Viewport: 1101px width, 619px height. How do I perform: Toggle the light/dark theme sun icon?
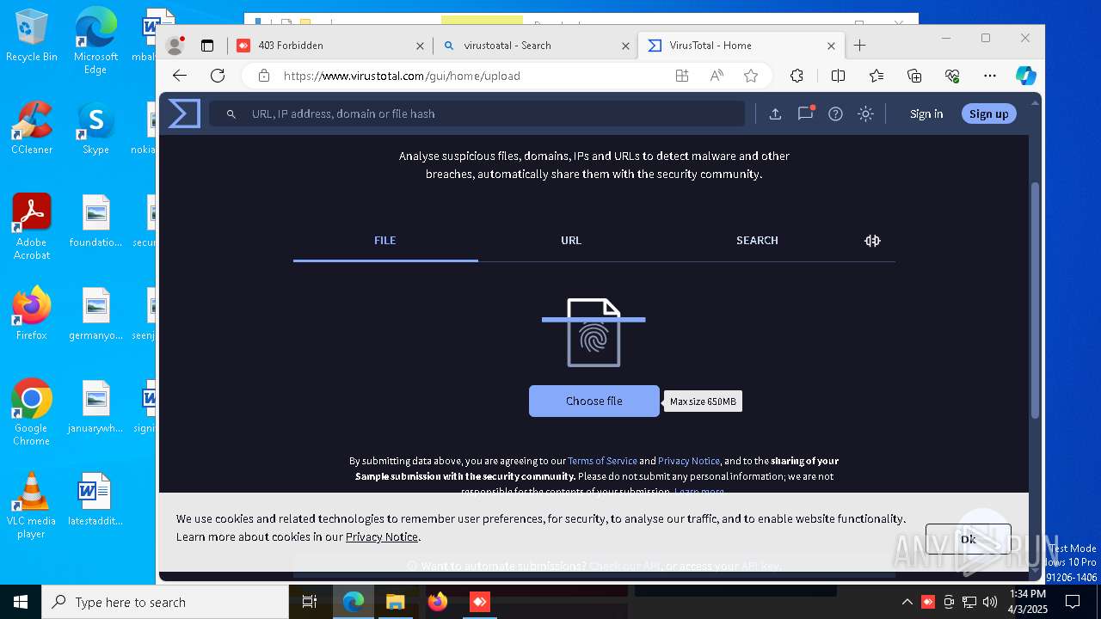[865, 113]
